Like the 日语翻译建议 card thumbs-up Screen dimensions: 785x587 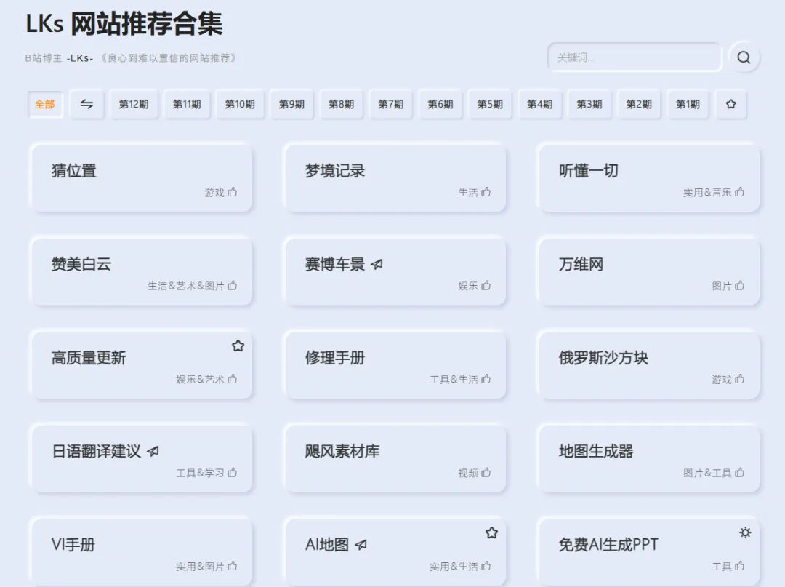coord(233,472)
